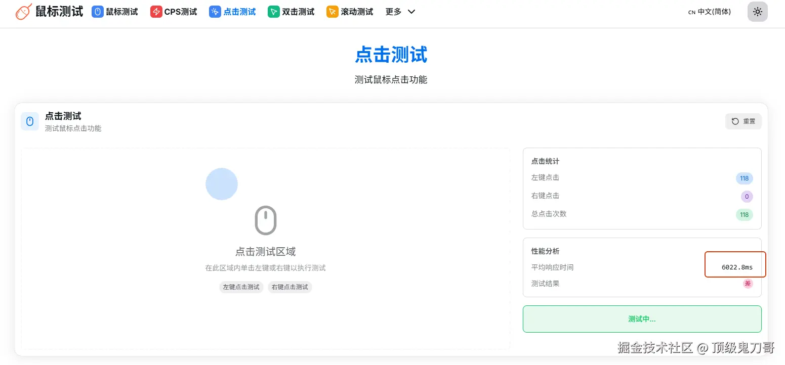Click the 6022.8ms response time field
785x365 pixels.
(x=735, y=264)
